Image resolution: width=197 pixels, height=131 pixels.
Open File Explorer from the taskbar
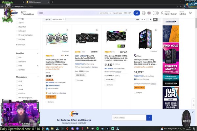pyautogui.click(x=52, y=128)
